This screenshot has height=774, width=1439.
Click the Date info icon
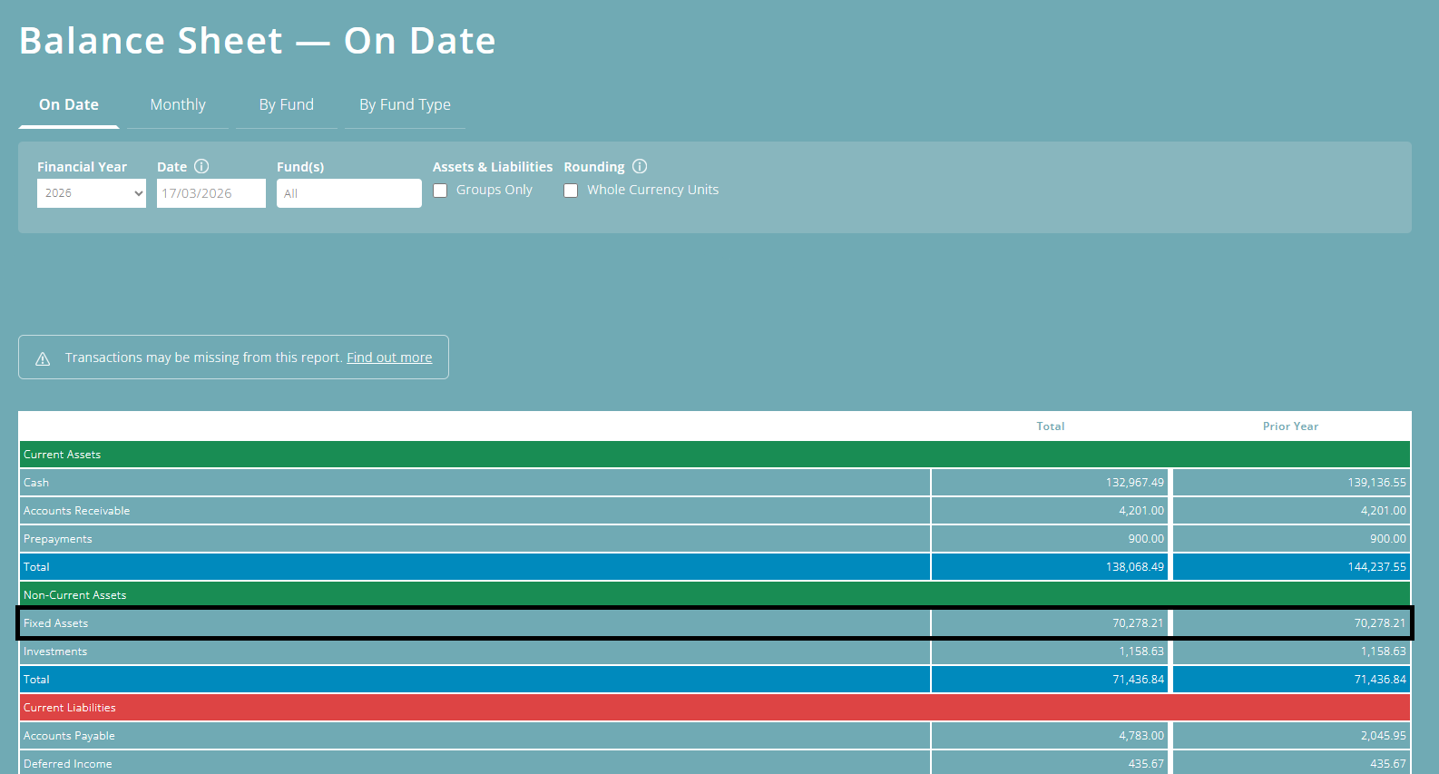pos(201,166)
